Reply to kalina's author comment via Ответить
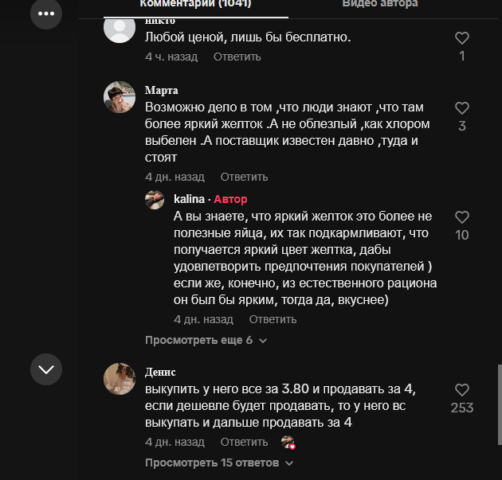 point(273,319)
